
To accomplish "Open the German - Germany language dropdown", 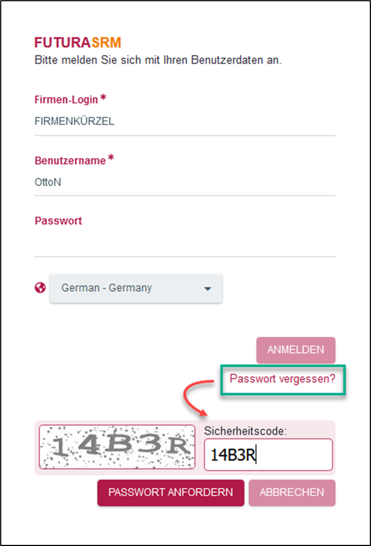I will [x=135, y=288].
